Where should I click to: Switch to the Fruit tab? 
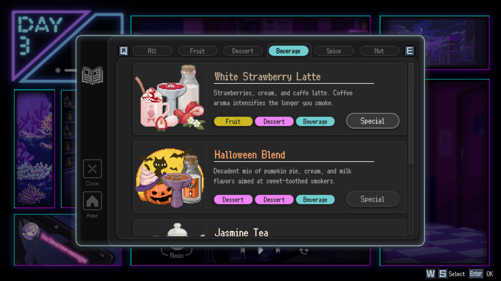point(197,51)
